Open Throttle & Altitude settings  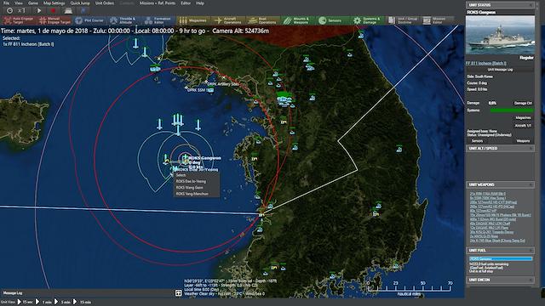pos(123,20)
